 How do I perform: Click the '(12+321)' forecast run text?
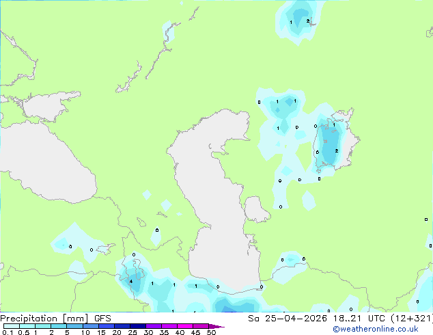click(413, 319)
